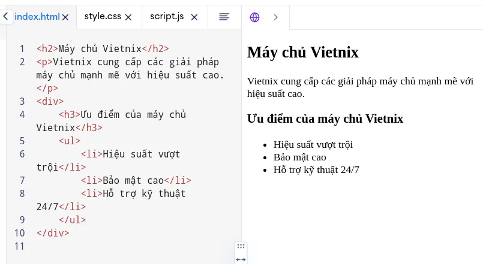This screenshot has height=264, width=483.
Task: Close the index.html tab
Action: (65, 17)
